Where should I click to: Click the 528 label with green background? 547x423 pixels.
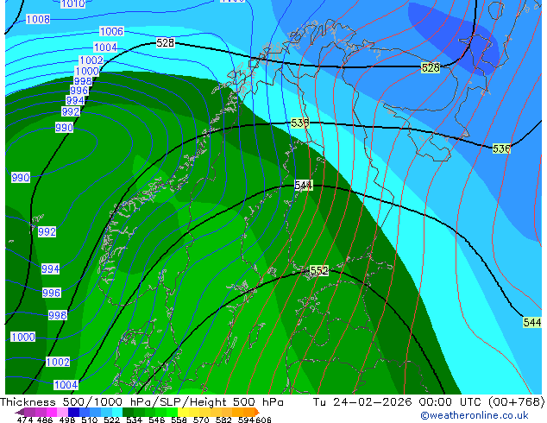[x=431, y=67]
